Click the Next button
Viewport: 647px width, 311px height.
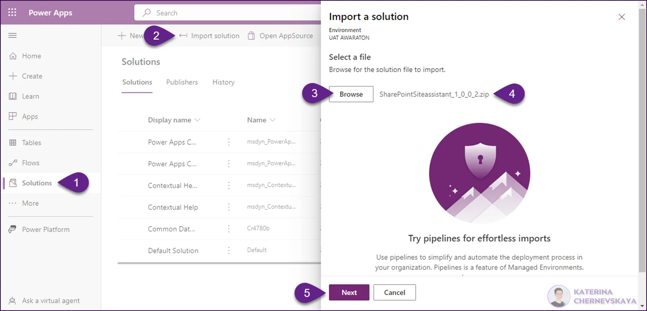click(x=349, y=292)
